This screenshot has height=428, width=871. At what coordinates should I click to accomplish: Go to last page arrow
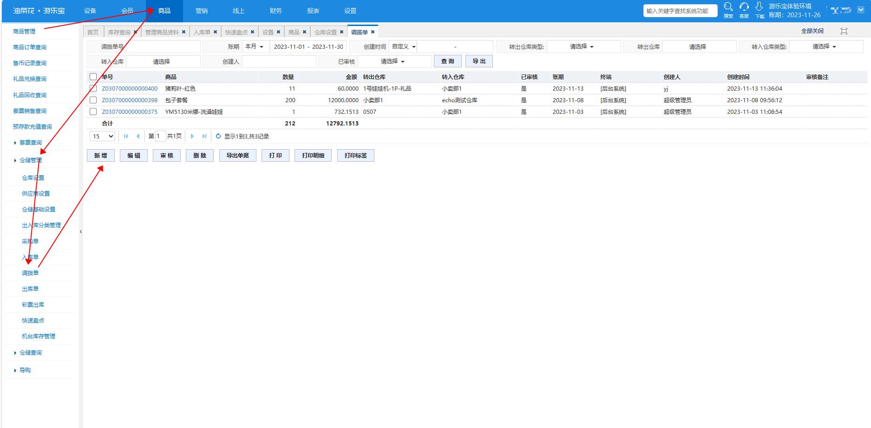pos(204,136)
